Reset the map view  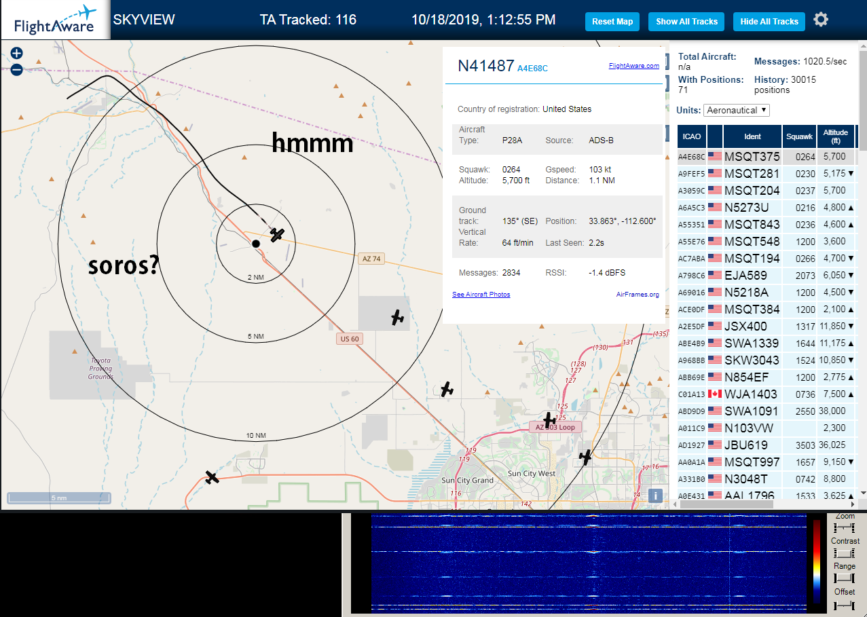click(x=612, y=22)
